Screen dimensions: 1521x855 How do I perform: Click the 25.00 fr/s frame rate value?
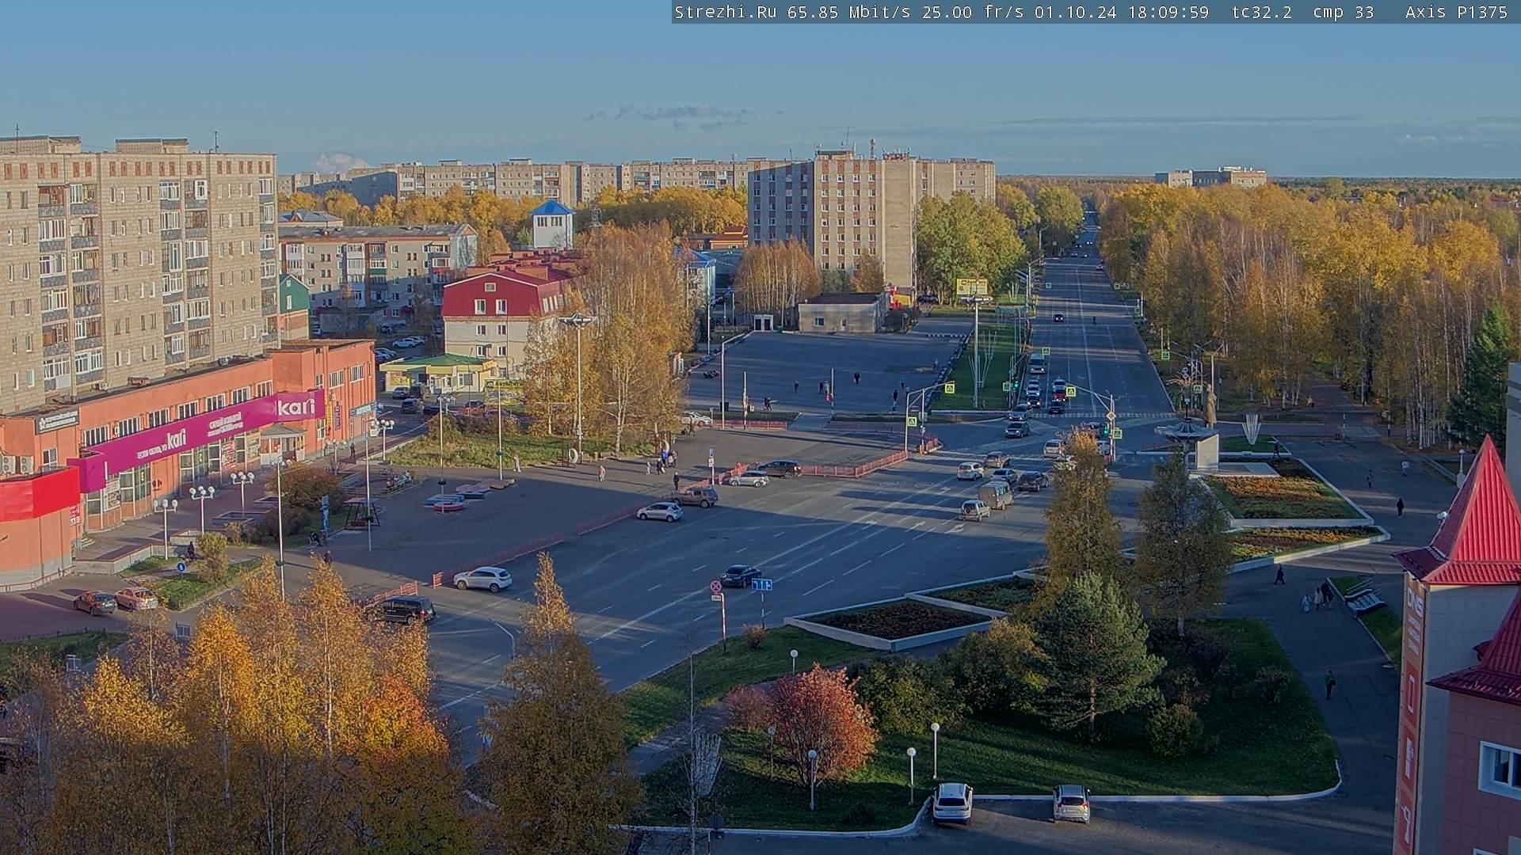(973, 12)
